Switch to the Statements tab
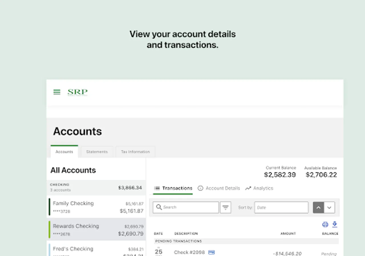Image resolution: width=365 pixels, height=256 pixels. (97, 152)
